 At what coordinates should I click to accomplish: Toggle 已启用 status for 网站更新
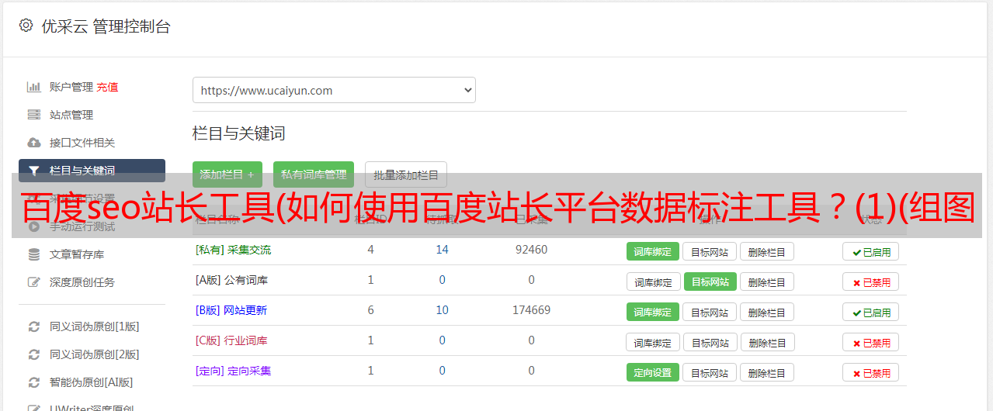tap(871, 312)
